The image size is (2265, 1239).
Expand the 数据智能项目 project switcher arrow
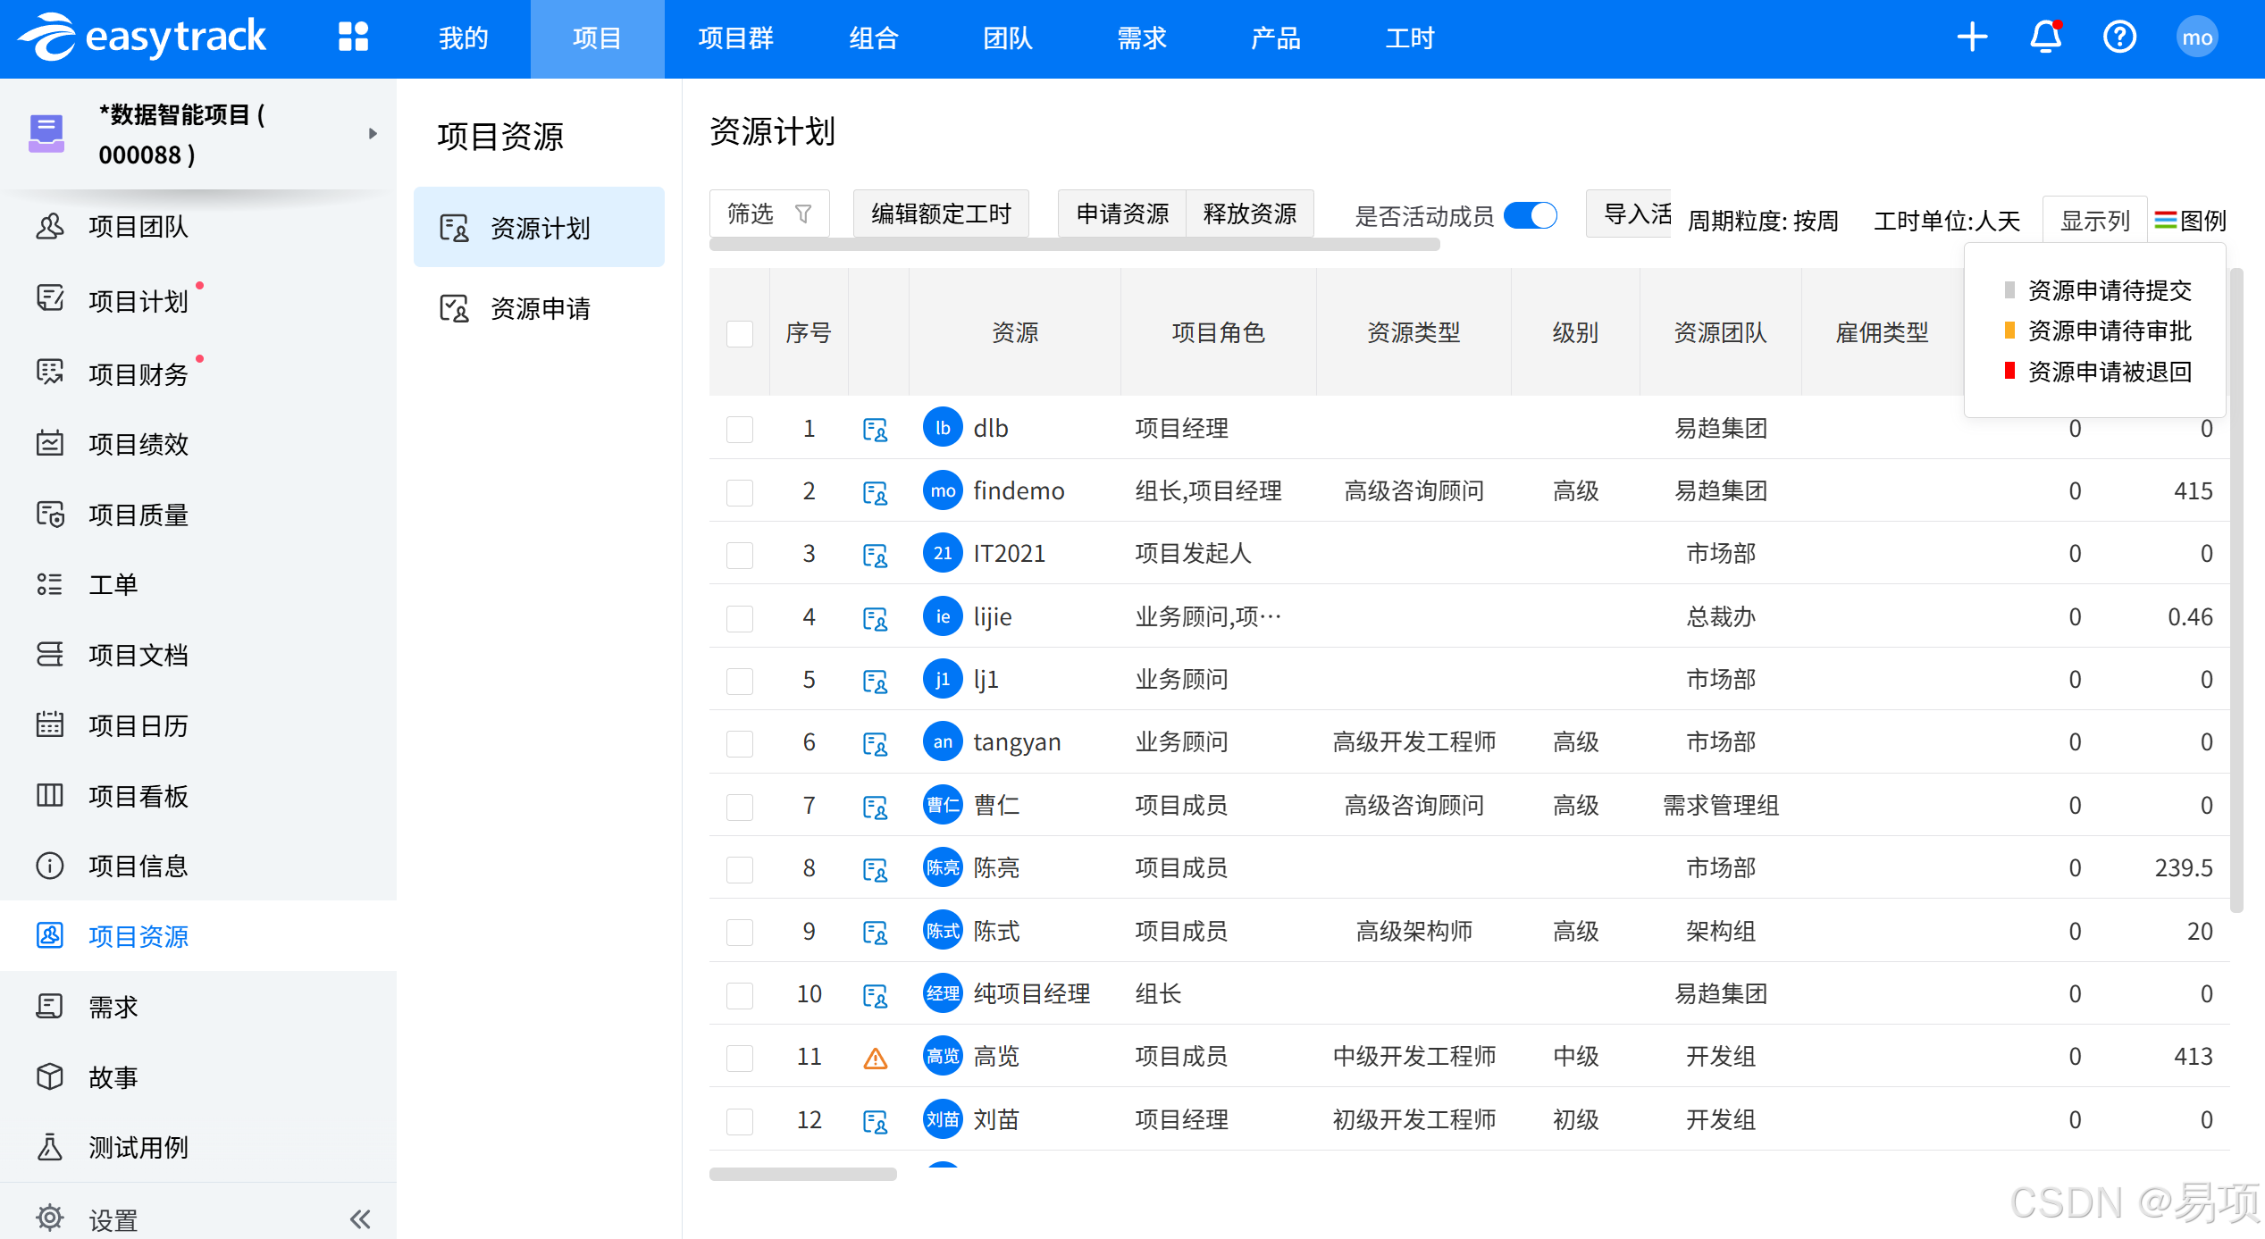(x=373, y=134)
